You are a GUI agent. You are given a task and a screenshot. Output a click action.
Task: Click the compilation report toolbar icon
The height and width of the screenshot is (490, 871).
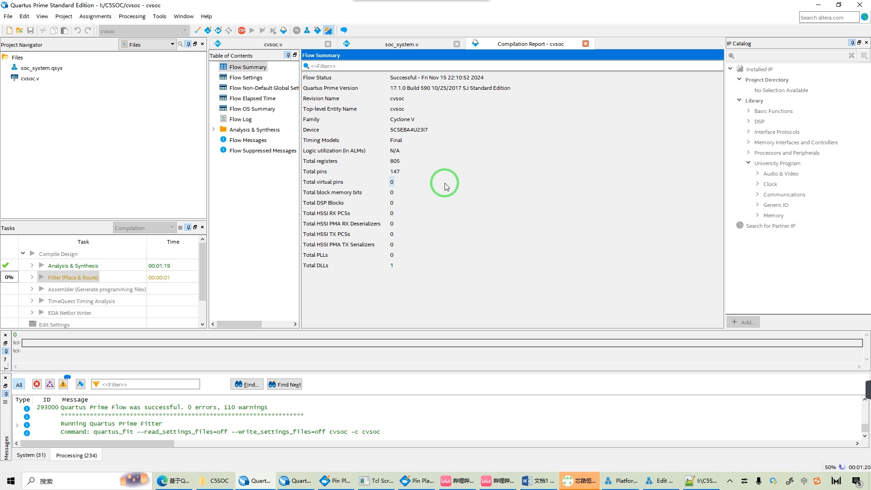284,30
